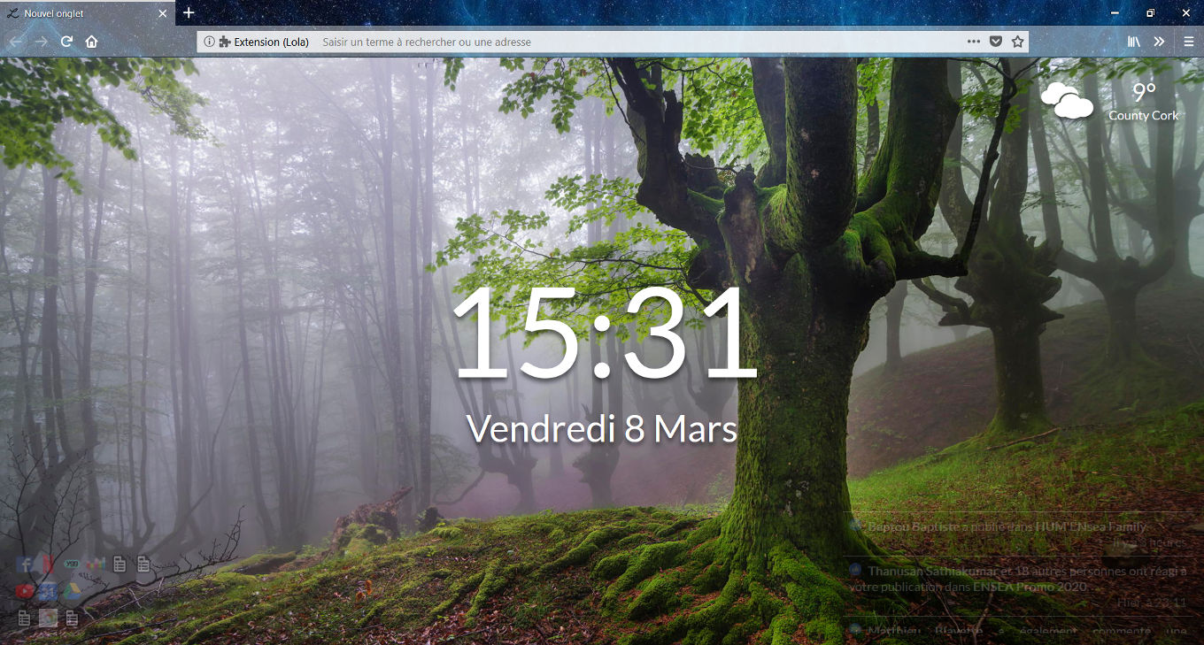Save page to Pocket
The width and height of the screenshot is (1204, 645).
coord(995,42)
